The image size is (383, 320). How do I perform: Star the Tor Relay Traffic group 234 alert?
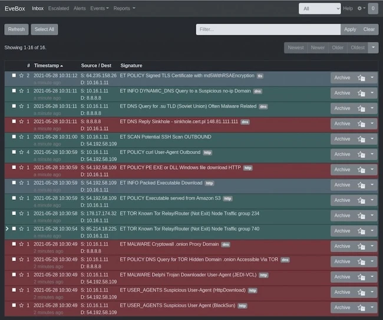click(x=21, y=213)
